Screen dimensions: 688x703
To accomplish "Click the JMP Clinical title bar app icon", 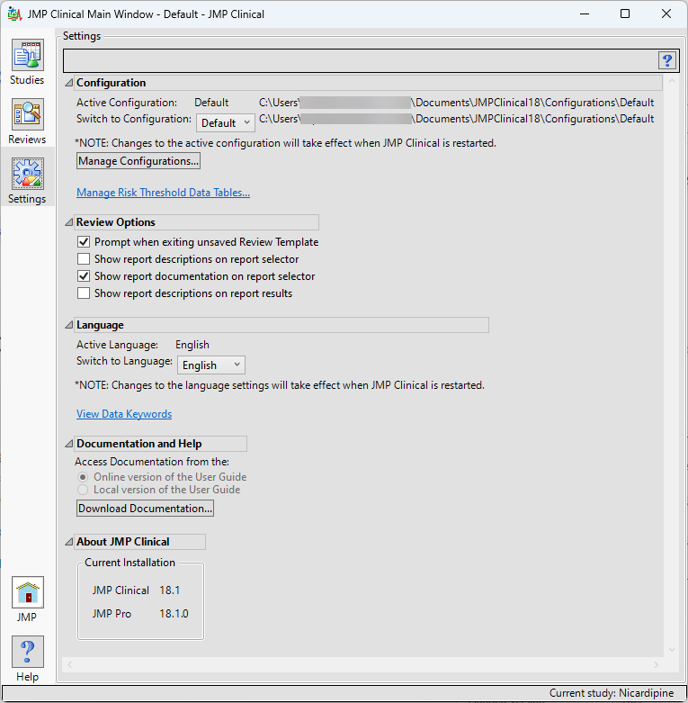I will (x=14, y=14).
